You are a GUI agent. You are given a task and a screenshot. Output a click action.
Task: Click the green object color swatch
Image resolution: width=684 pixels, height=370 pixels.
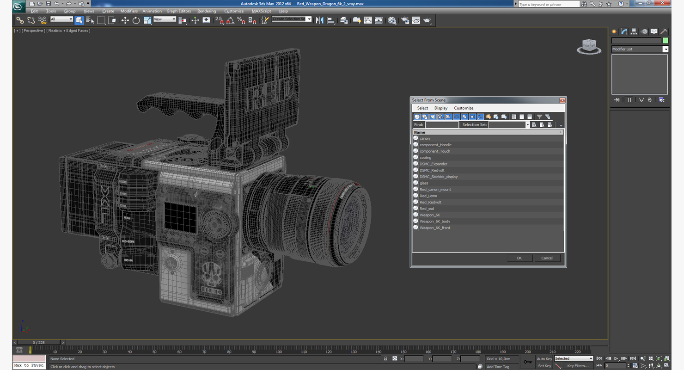(x=666, y=41)
